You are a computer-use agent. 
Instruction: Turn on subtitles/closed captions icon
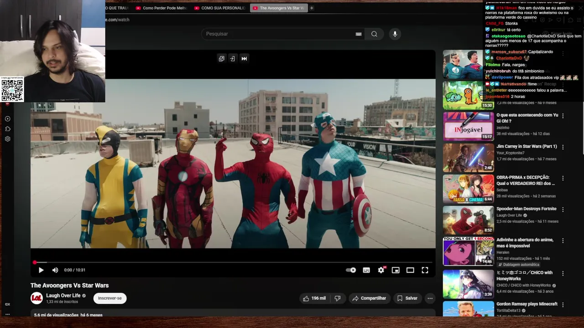click(x=366, y=270)
